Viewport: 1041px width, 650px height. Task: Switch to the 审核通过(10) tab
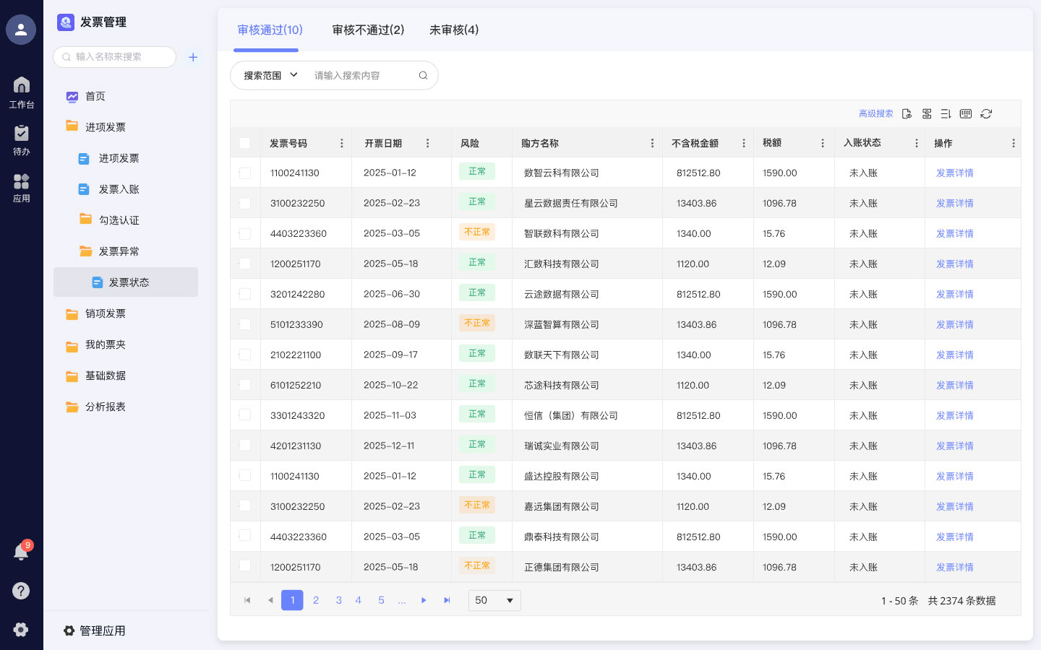[x=270, y=30]
